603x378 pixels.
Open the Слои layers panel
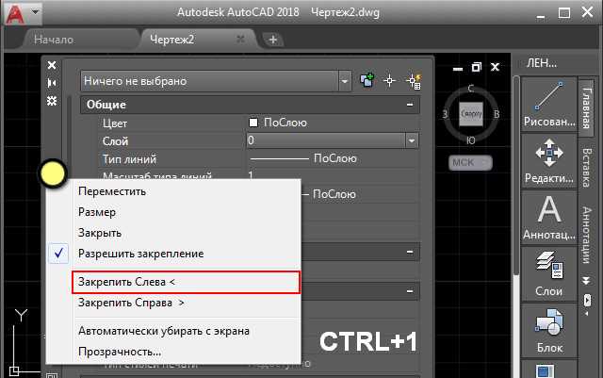(x=549, y=274)
